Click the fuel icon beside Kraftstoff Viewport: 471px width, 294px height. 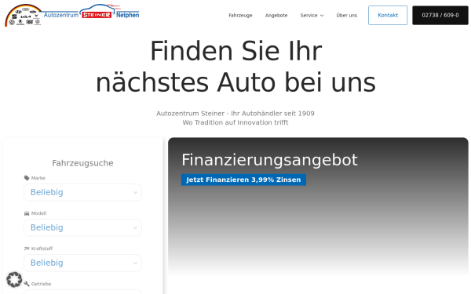tap(27, 249)
